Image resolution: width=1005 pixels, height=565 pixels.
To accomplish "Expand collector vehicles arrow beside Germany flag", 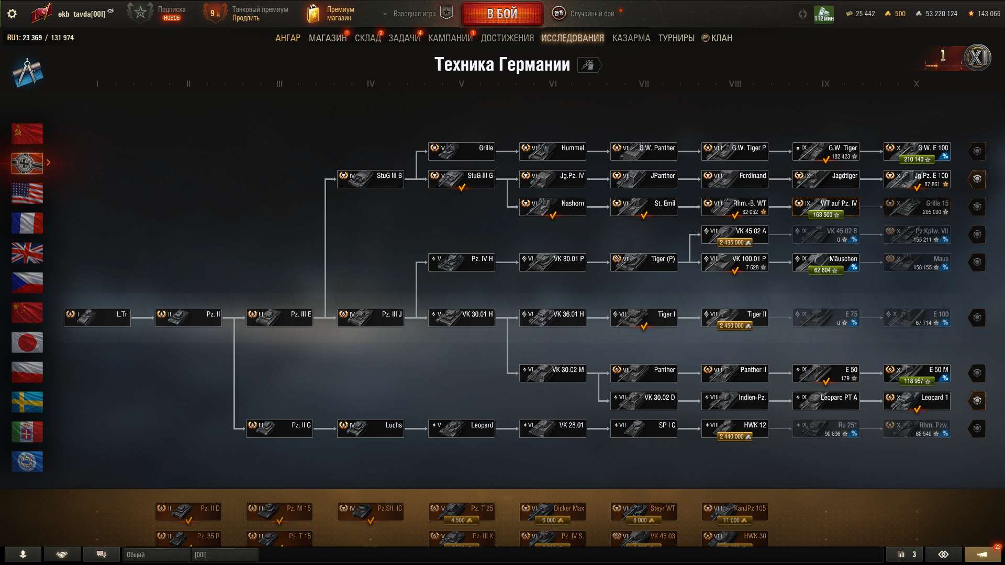I will (x=49, y=163).
